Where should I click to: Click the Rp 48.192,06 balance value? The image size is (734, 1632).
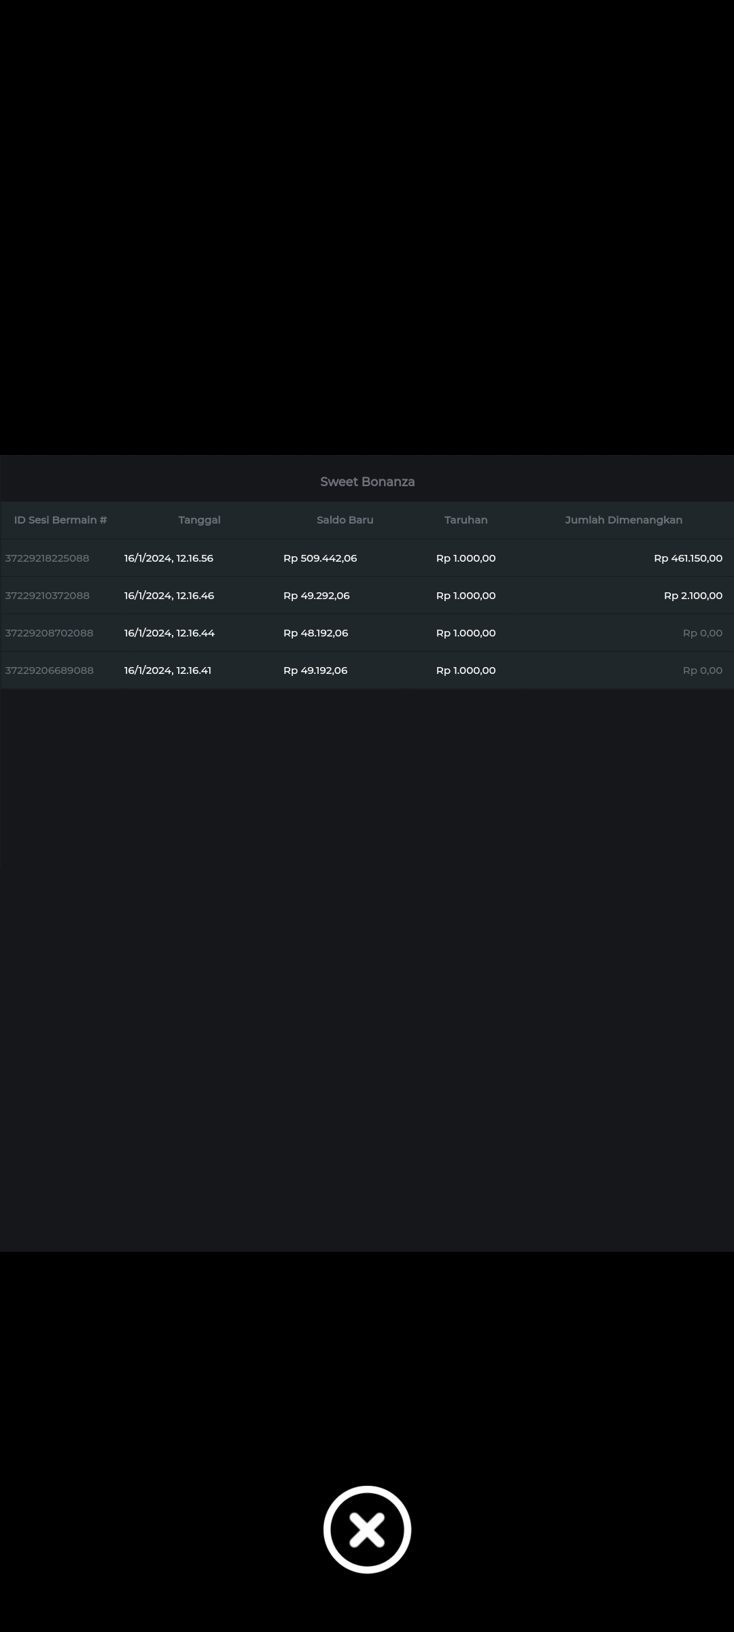tap(315, 632)
